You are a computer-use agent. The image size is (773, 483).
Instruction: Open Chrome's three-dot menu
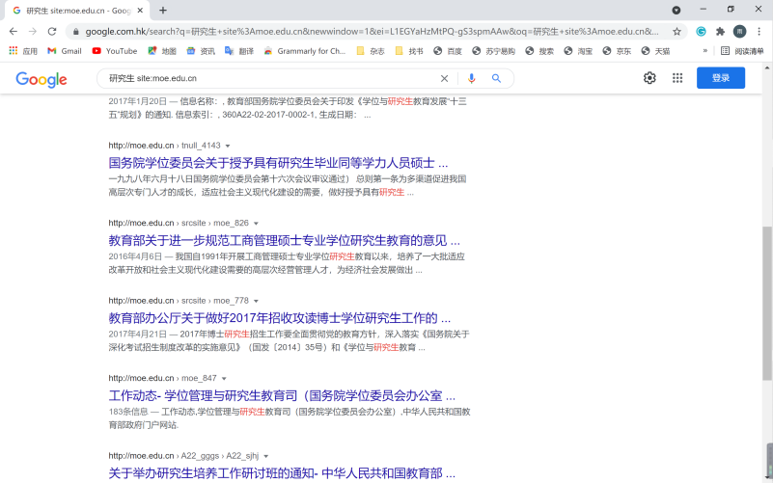[759, 32]
